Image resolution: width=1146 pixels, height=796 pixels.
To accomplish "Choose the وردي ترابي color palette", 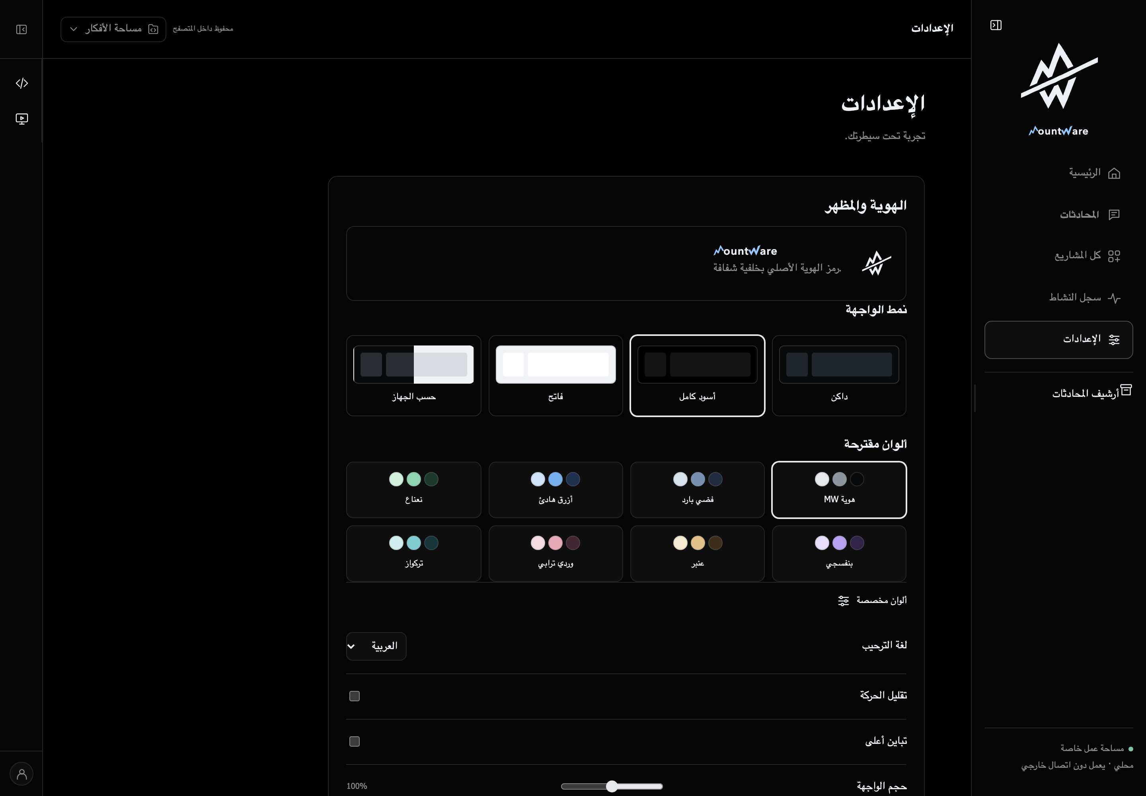I will pos(555,554).
